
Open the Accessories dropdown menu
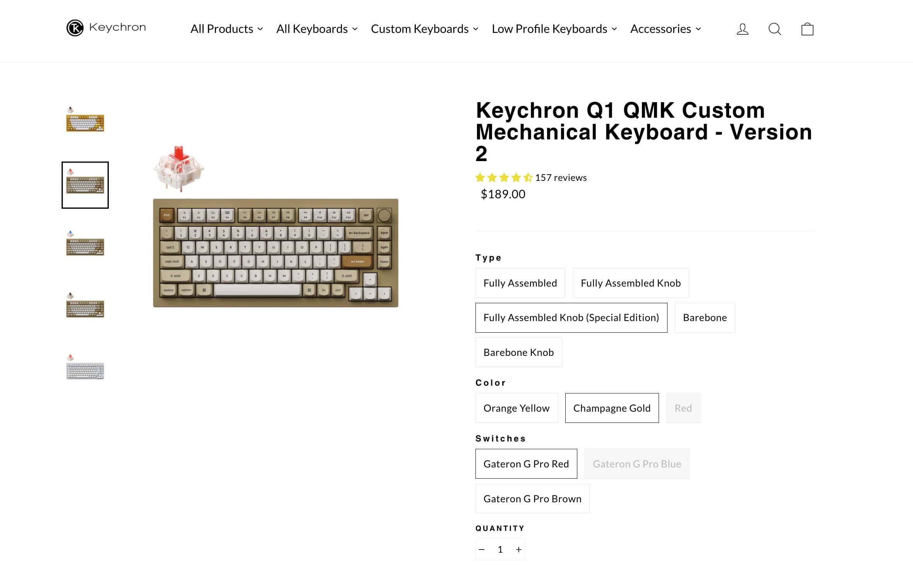point(665,29)
